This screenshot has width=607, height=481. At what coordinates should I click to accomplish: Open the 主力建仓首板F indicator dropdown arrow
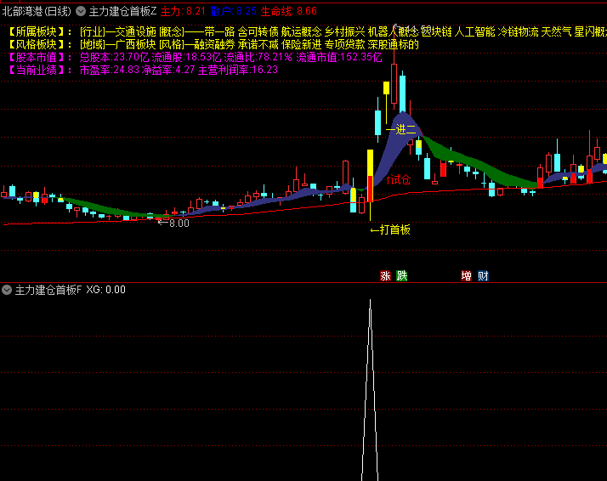7,290
